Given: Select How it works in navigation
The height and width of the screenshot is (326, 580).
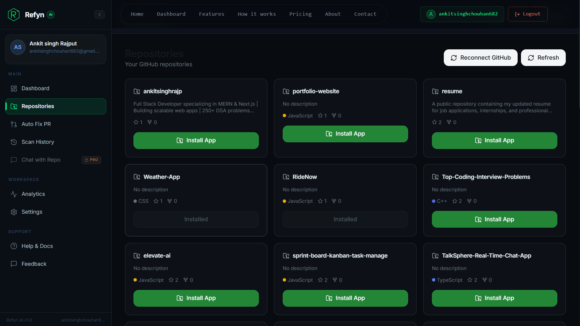Looking at the screenshot, I should (x=257, y=14).
